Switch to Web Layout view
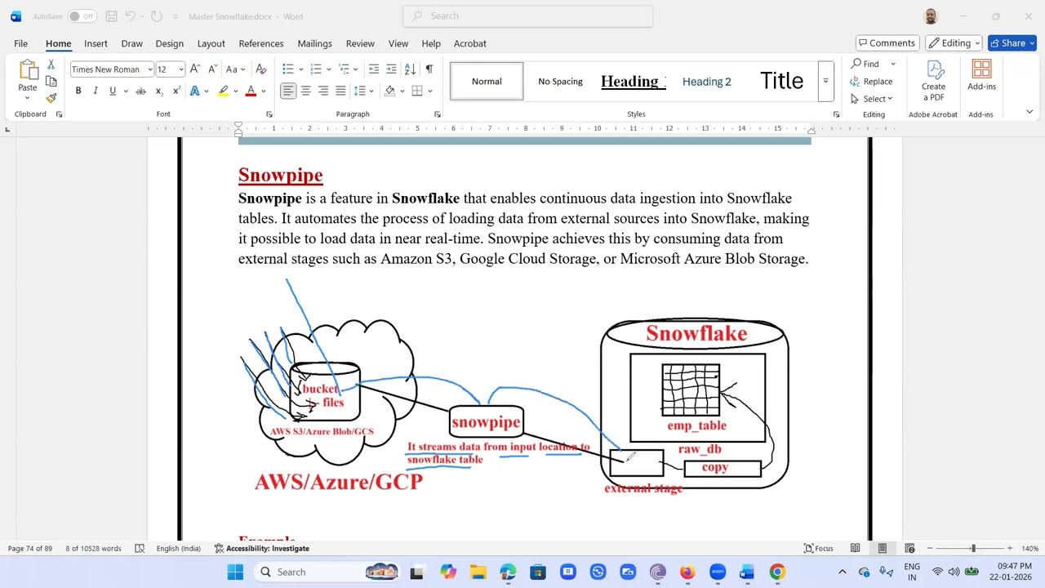 point(909,549)
